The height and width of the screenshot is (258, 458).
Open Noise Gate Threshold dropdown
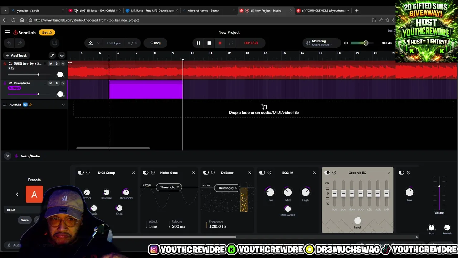[169, 187]
